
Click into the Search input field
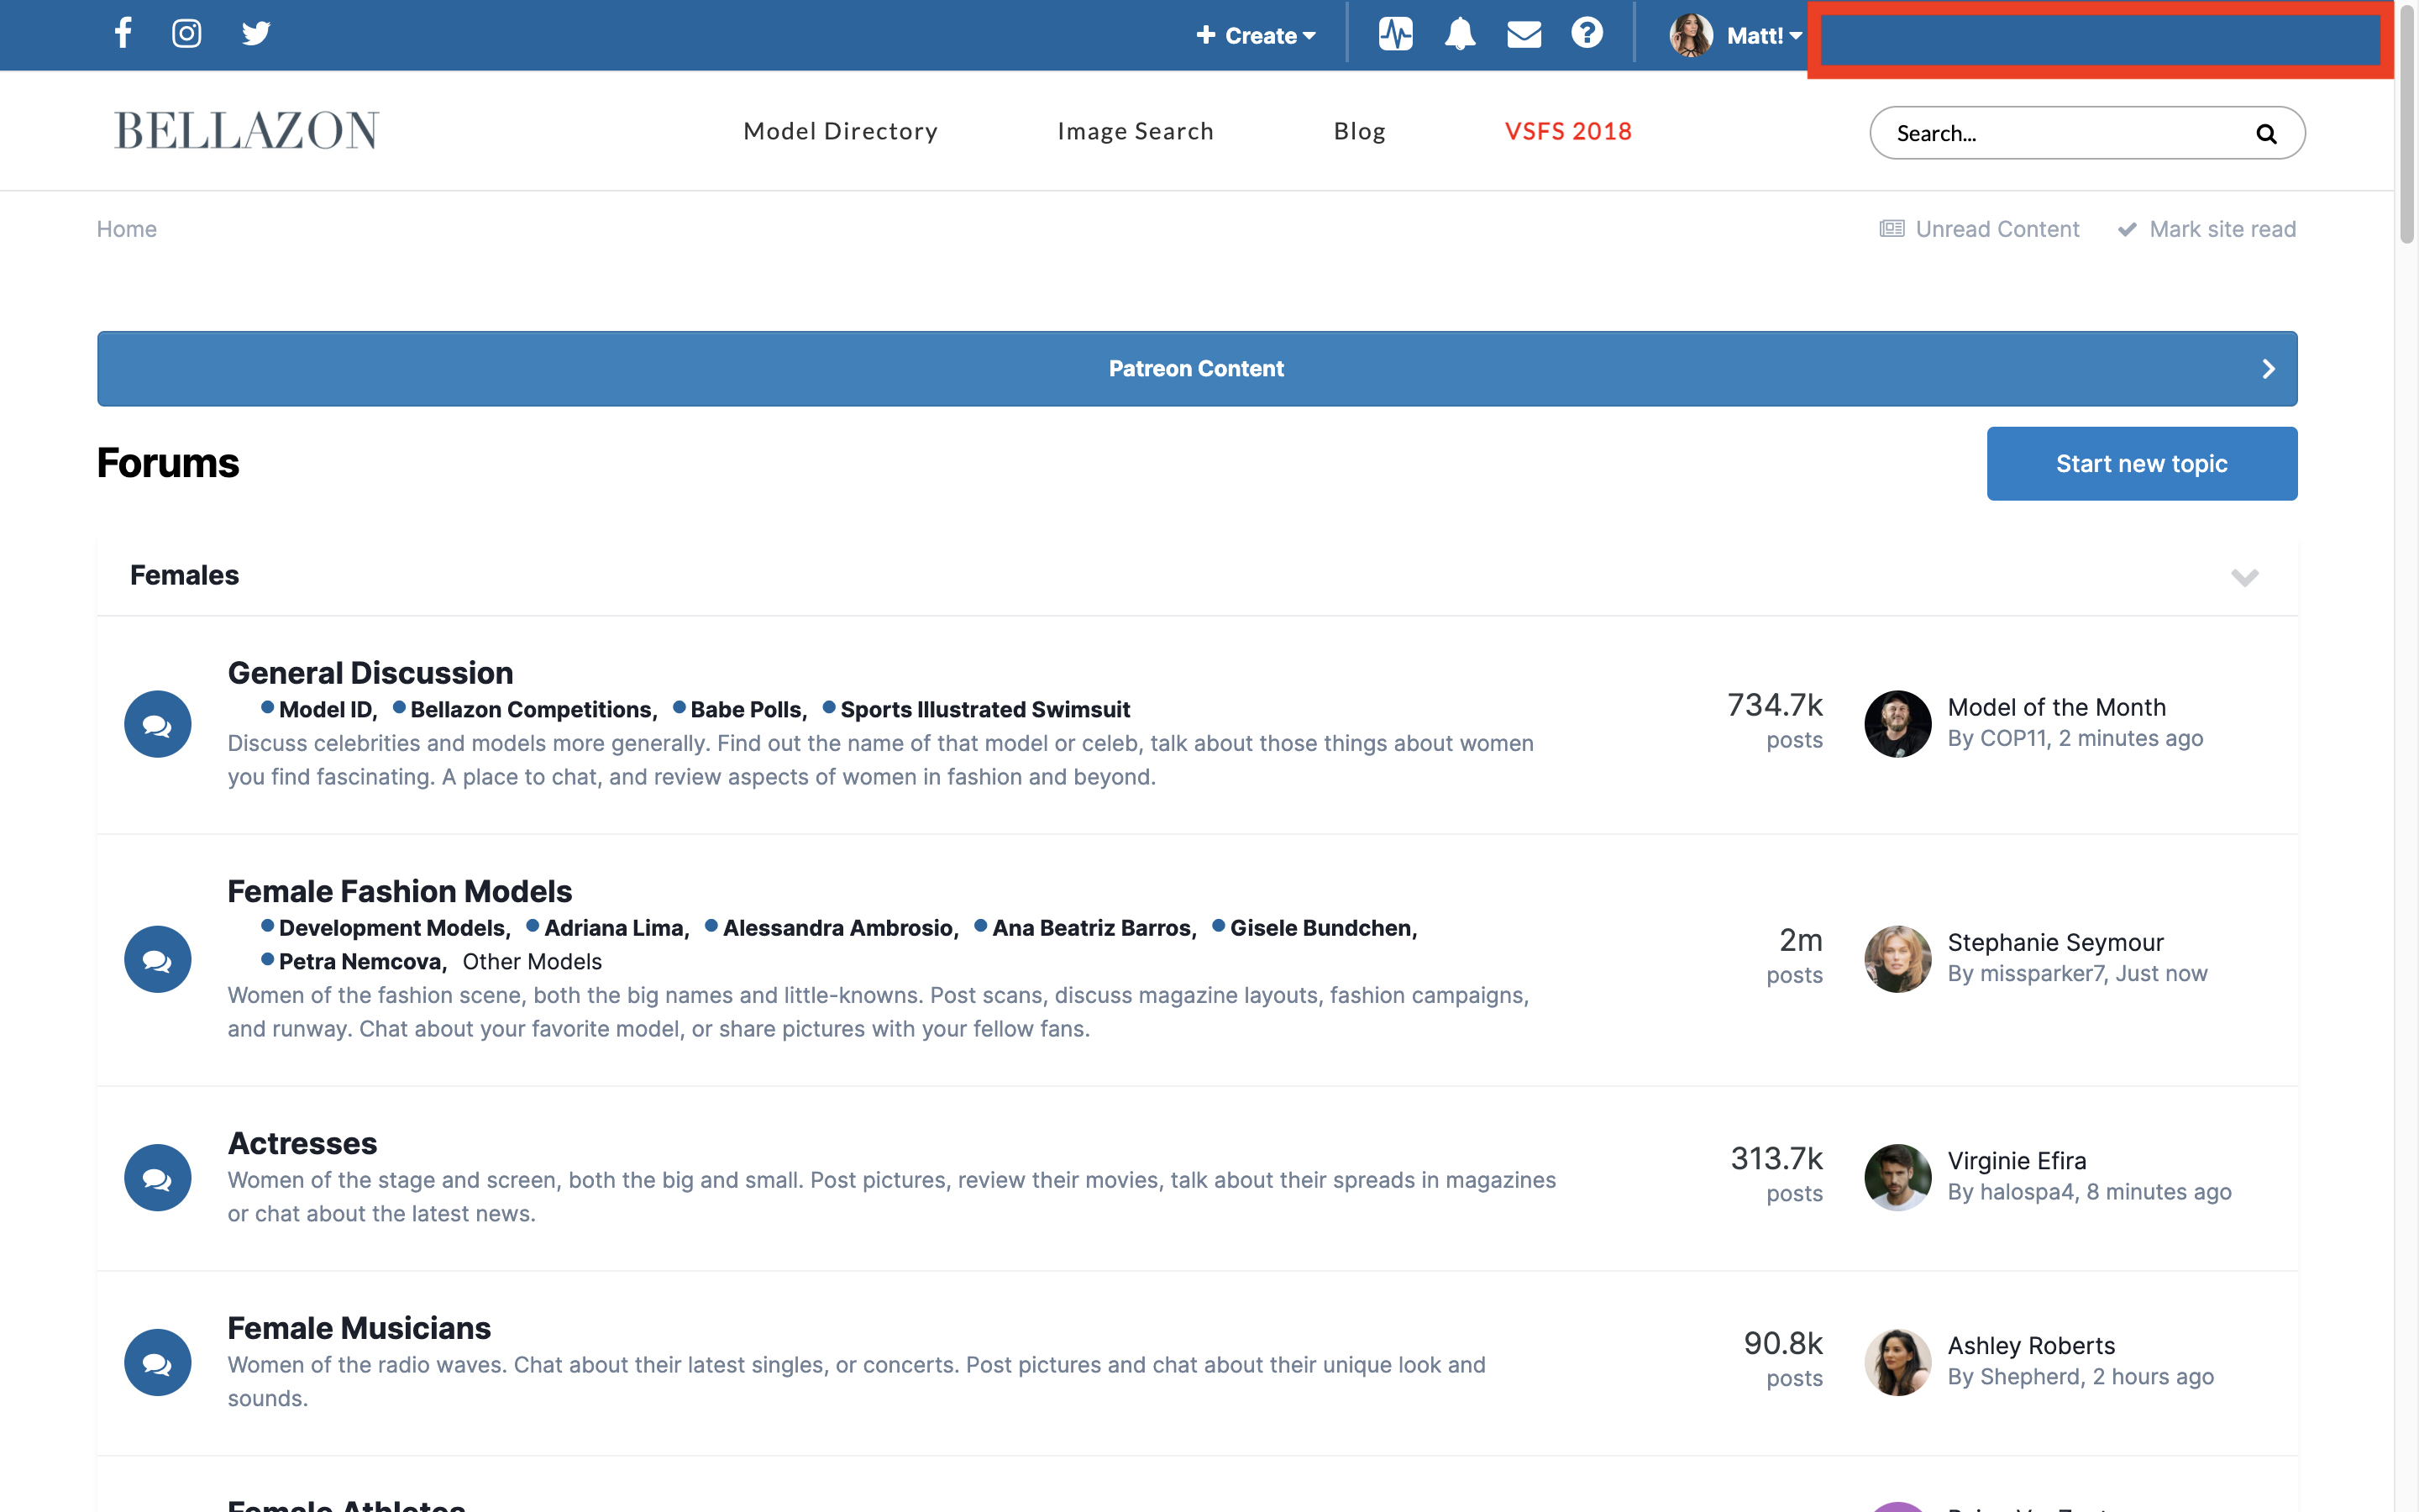(x=2060, y=134)
